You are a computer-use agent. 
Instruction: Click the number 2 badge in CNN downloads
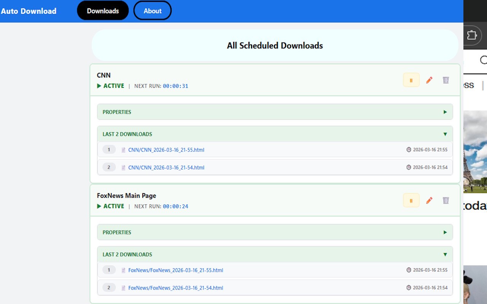109,167
